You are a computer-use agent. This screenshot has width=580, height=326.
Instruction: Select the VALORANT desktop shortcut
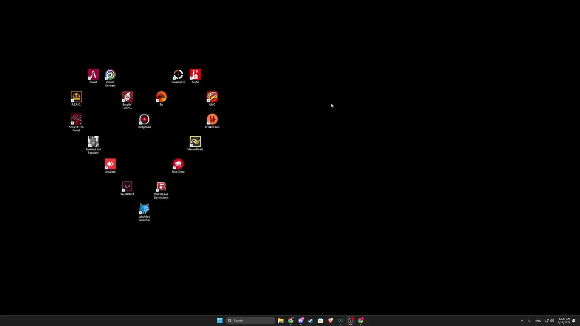[127, 188]
